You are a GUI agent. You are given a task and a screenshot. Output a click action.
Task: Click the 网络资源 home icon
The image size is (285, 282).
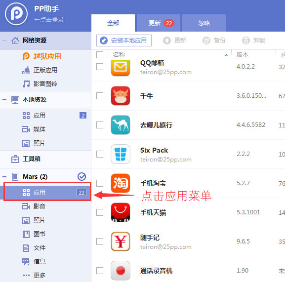[x=15, y=40]
